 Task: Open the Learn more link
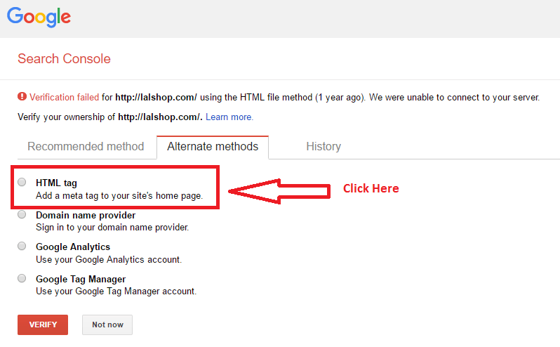tap(229, 117)
